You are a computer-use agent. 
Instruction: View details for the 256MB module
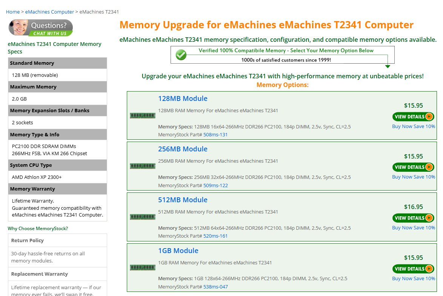tap(413, 167)
